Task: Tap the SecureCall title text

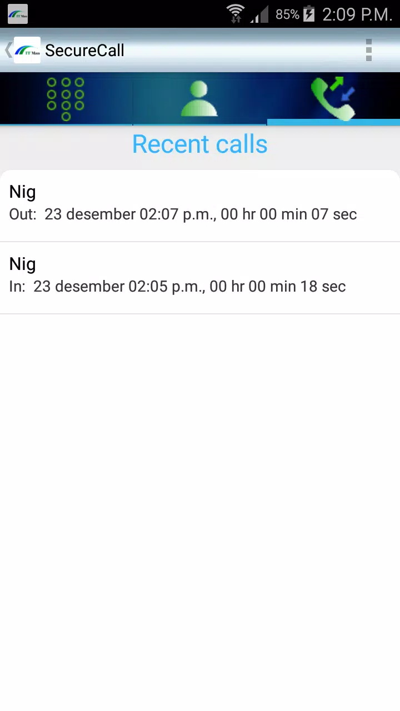Action: pos(84,51)
